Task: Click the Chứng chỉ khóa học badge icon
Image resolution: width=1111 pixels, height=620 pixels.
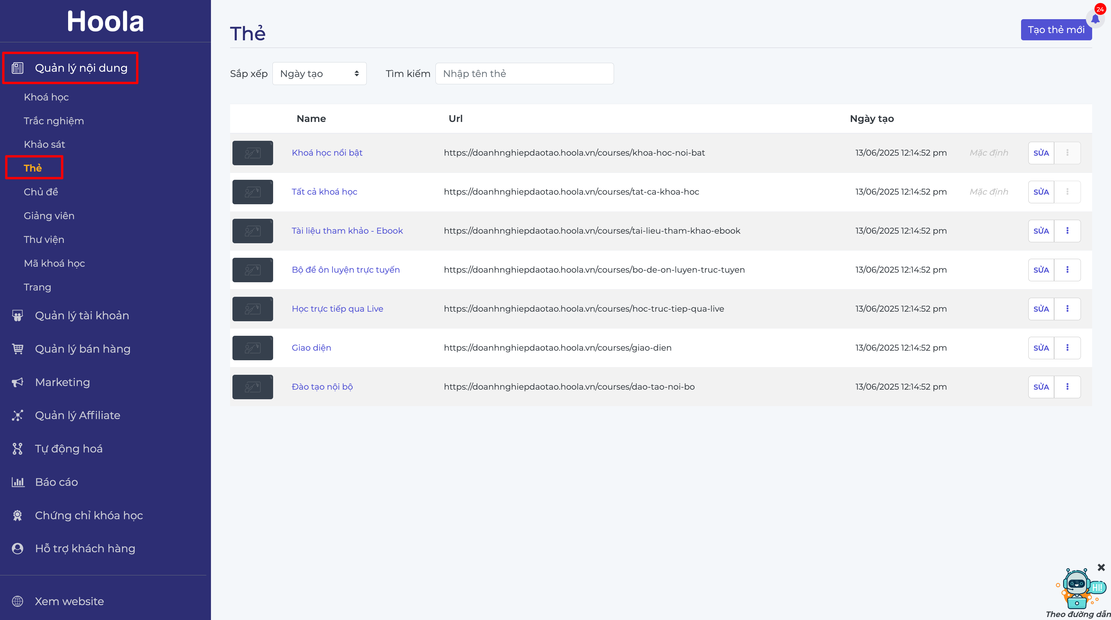Action: click(17, 515)
